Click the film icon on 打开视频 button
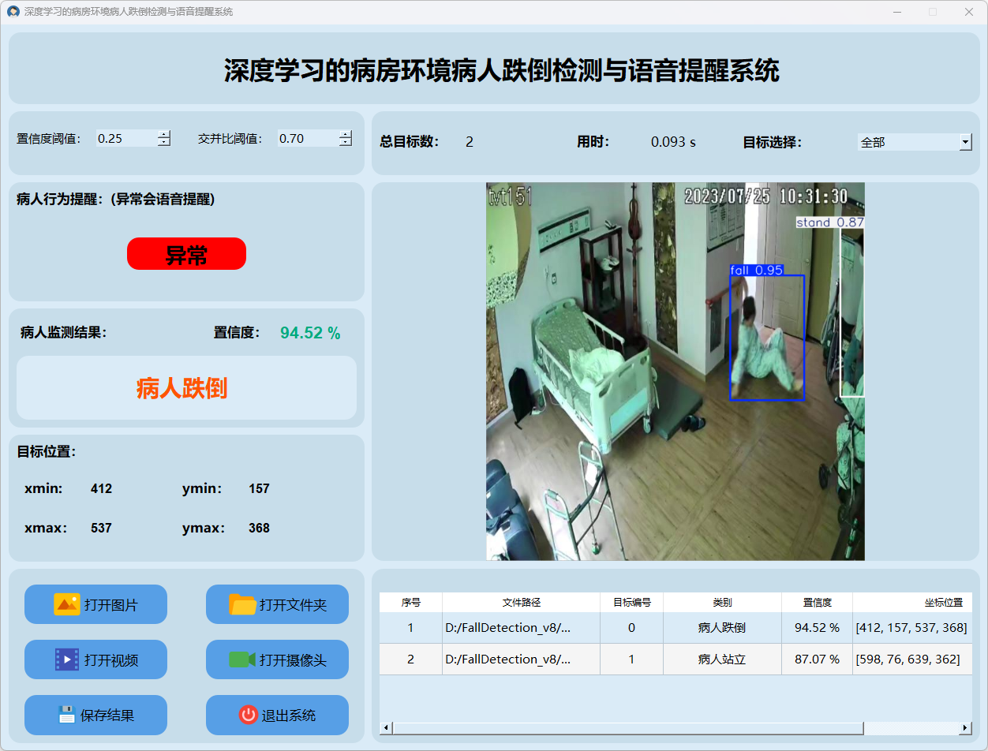The height and width of the screenshot is (751, 988). point(67,659)
